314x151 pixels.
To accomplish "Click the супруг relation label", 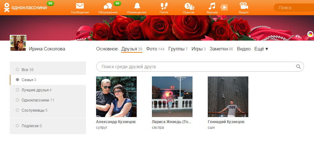I will pyautogui.click(x=102, y=128).
